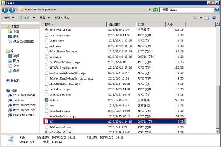The height and width of the screenshot is (147, 221).
Task: Open the 共享 dropdown menu
Action: point(43,18)
